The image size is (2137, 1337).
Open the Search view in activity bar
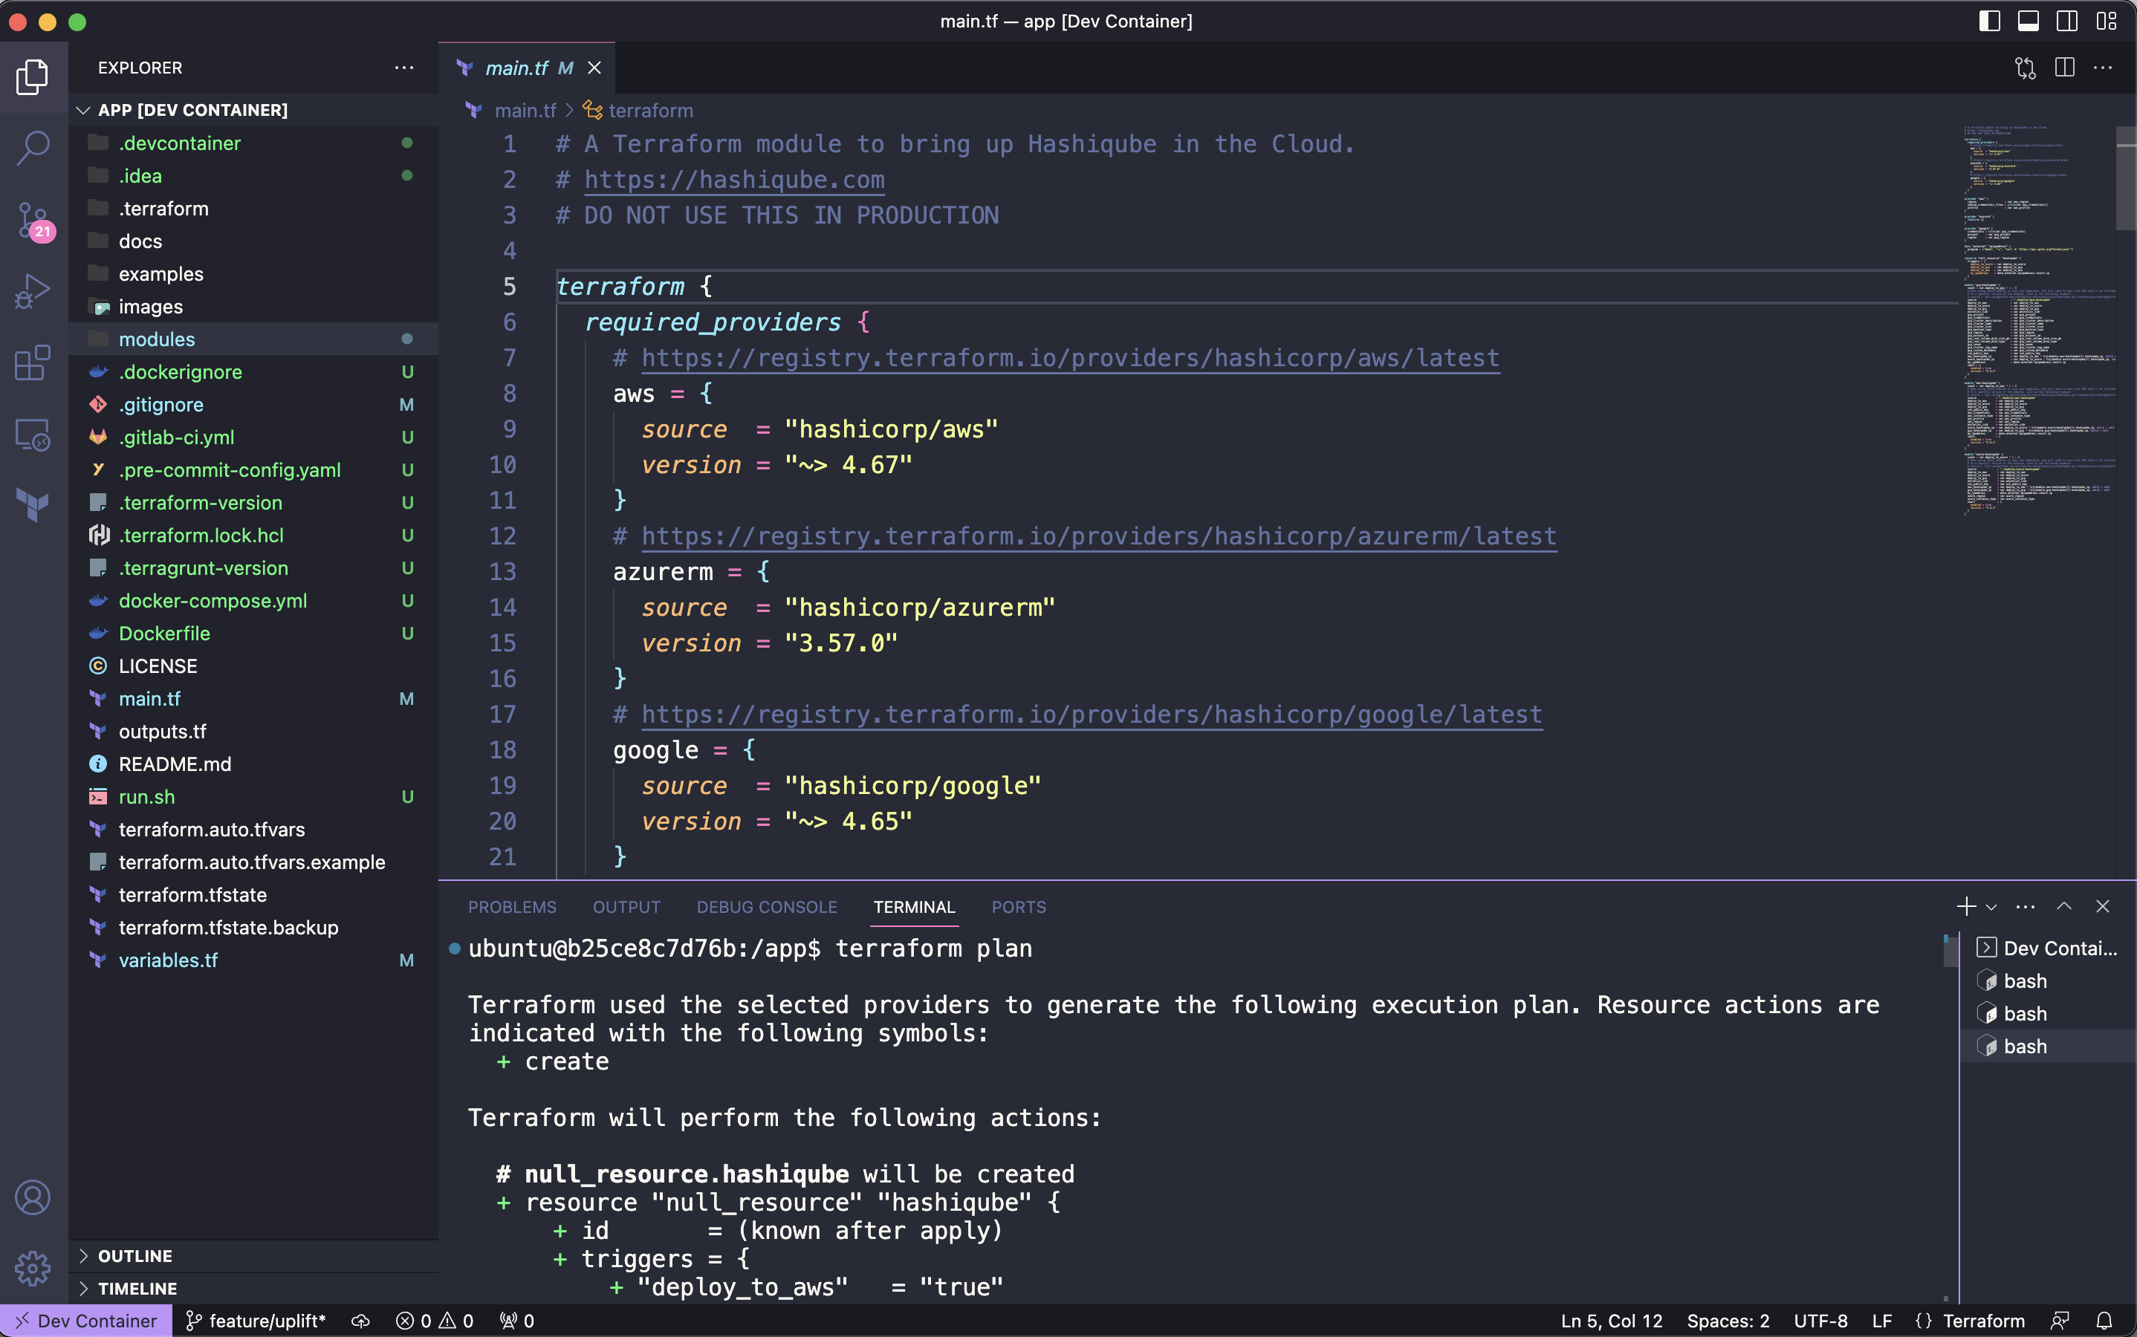coord(33,148)
